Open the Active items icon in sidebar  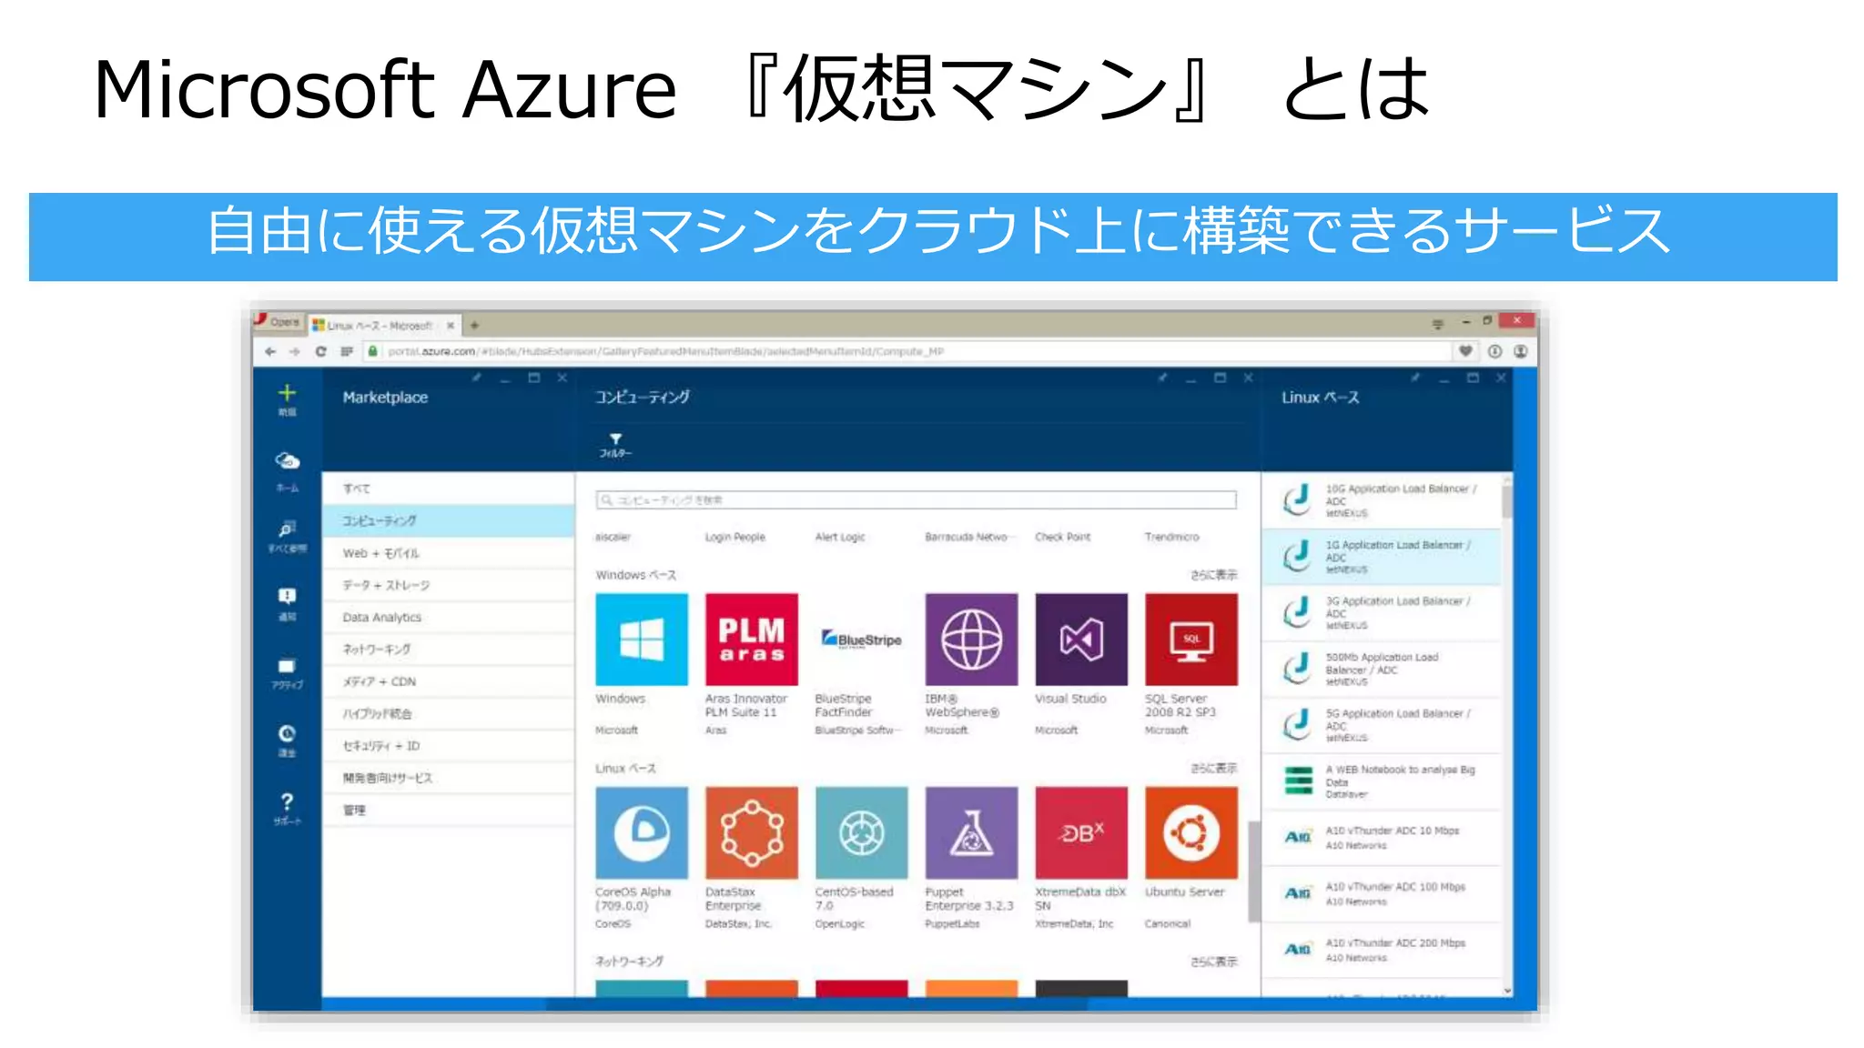tap(287, 665)
